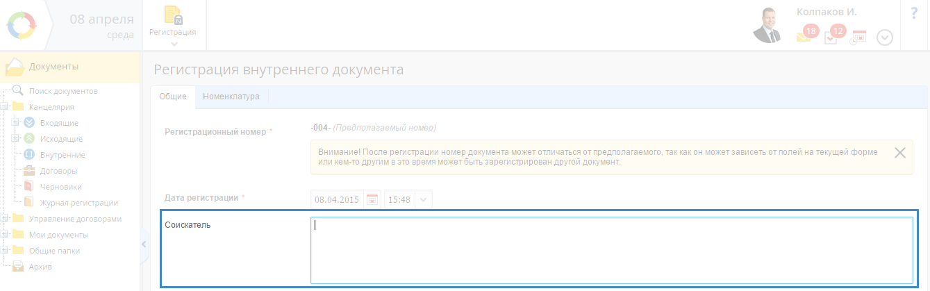930x291 pixels.
Task: Click the Договоры briefcase icon
Action: click(x=29, y=170)
